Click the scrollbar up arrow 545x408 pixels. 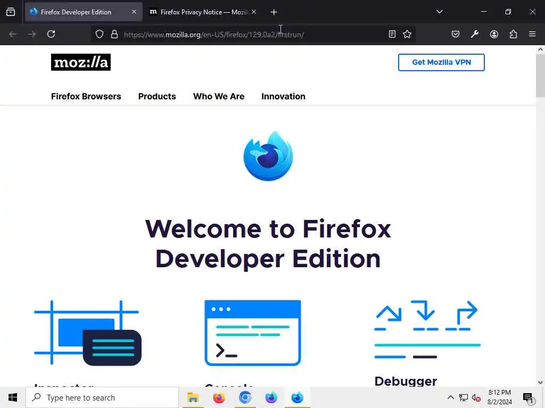tap(540, 49)
